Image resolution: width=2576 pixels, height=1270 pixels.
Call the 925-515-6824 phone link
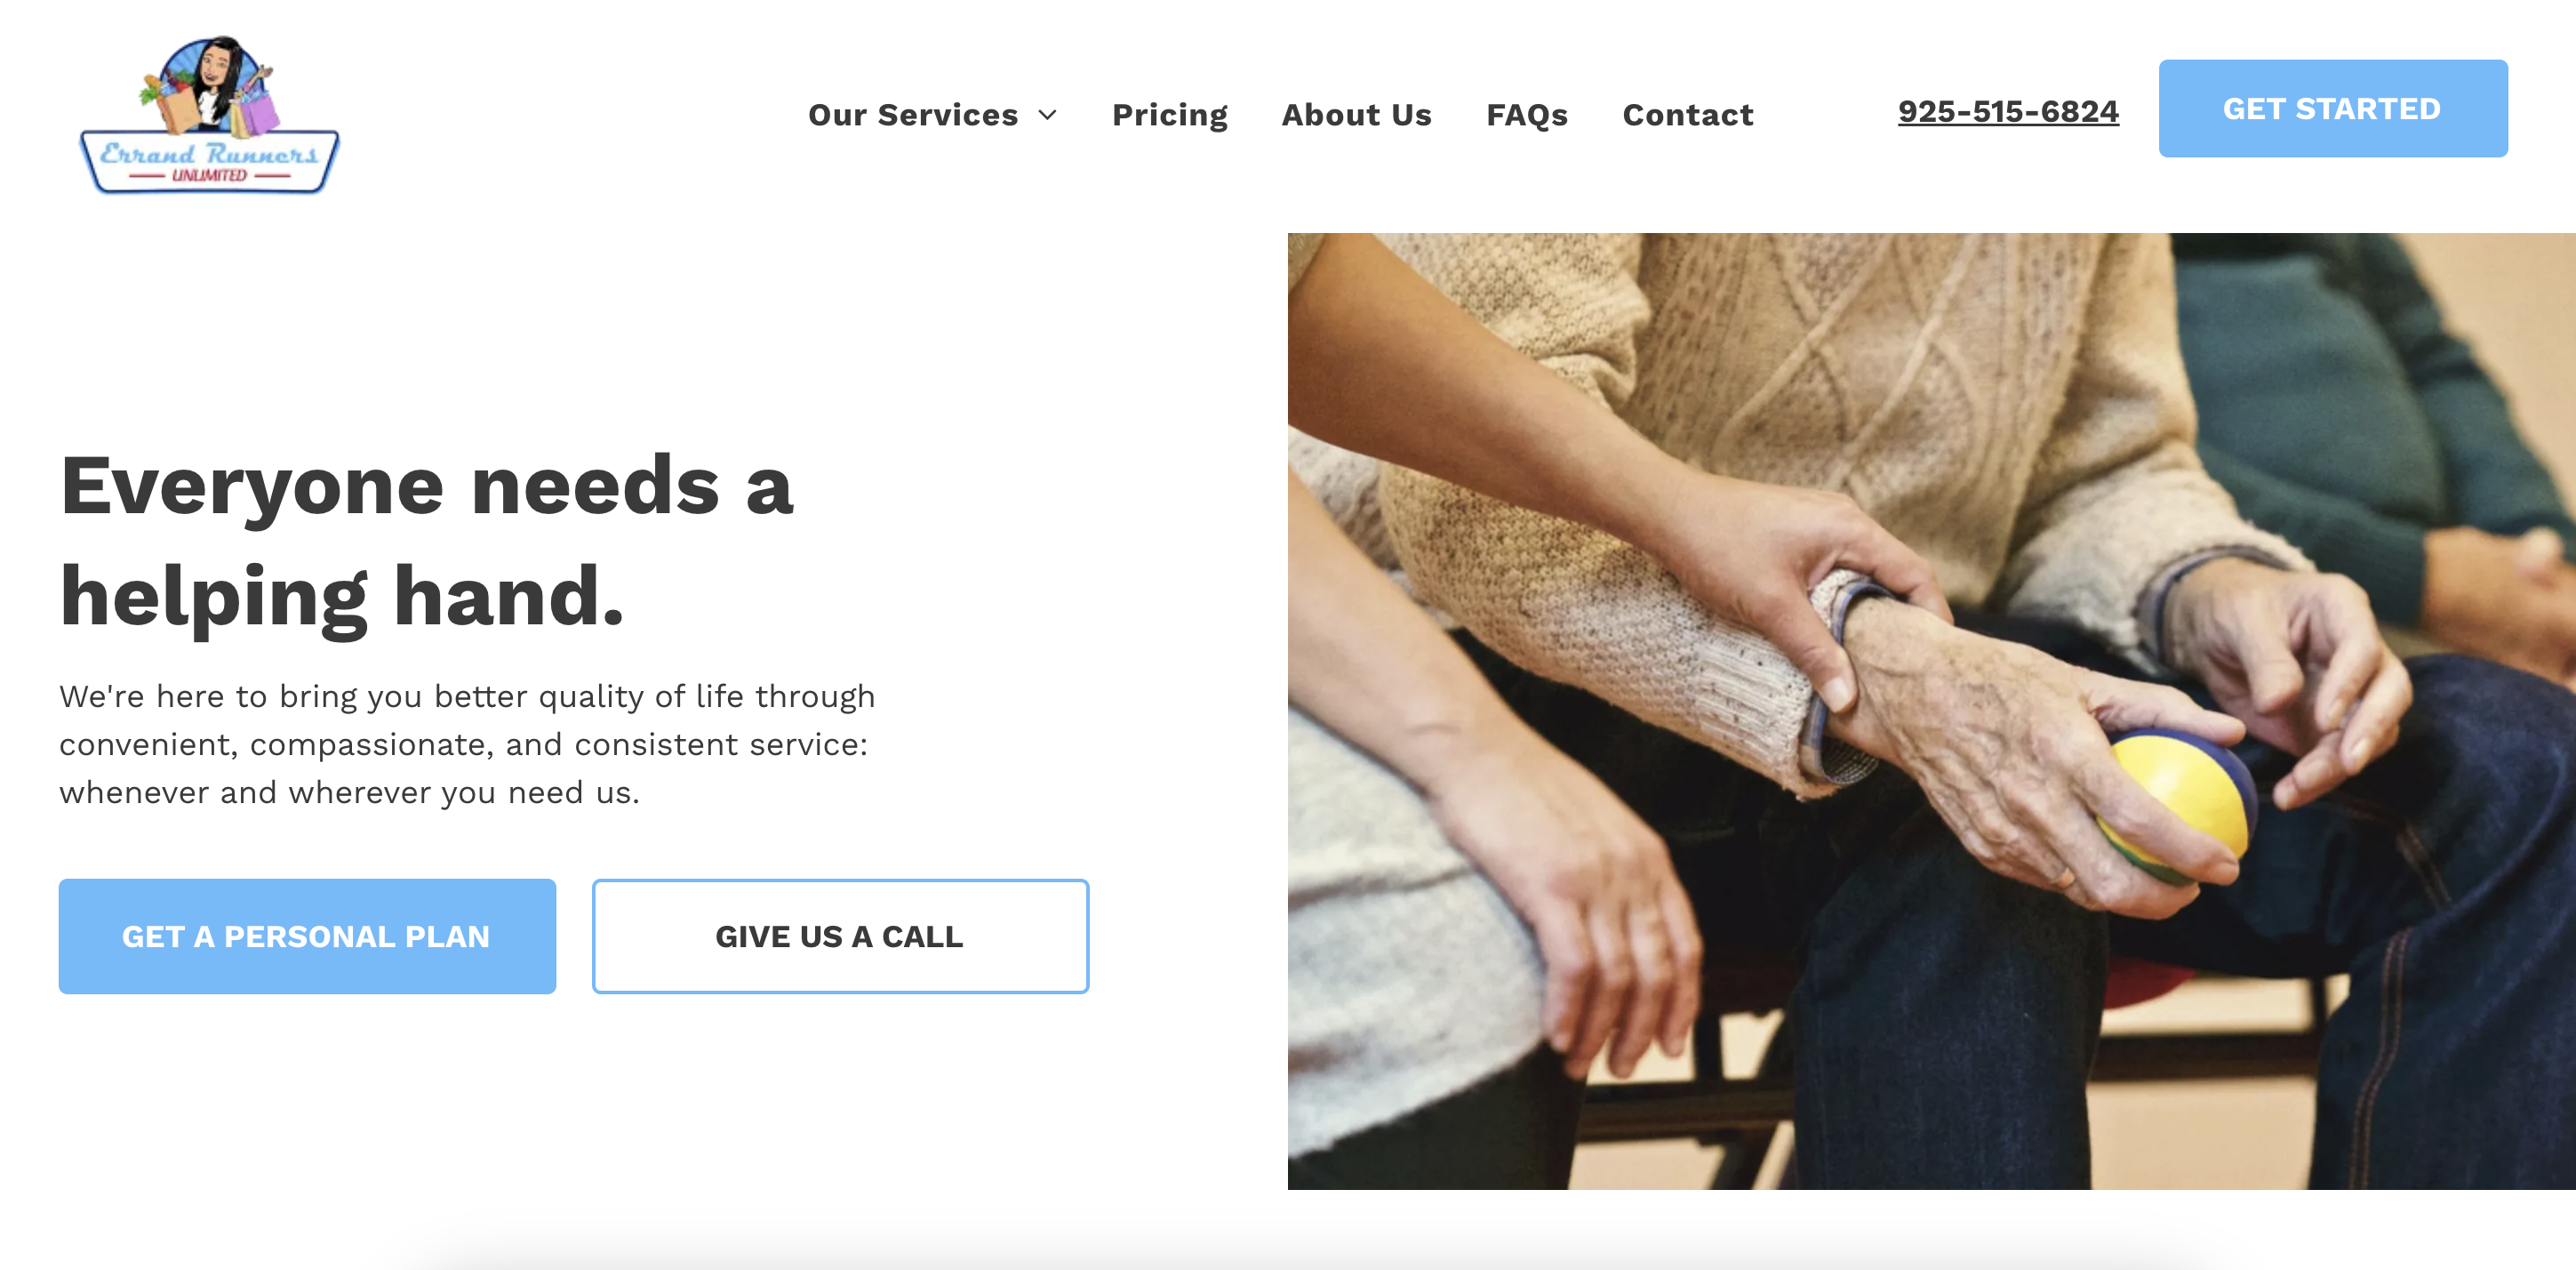click(2008, 111)
